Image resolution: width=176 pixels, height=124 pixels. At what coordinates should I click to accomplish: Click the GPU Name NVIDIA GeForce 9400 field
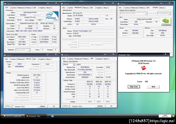(144, 19)
